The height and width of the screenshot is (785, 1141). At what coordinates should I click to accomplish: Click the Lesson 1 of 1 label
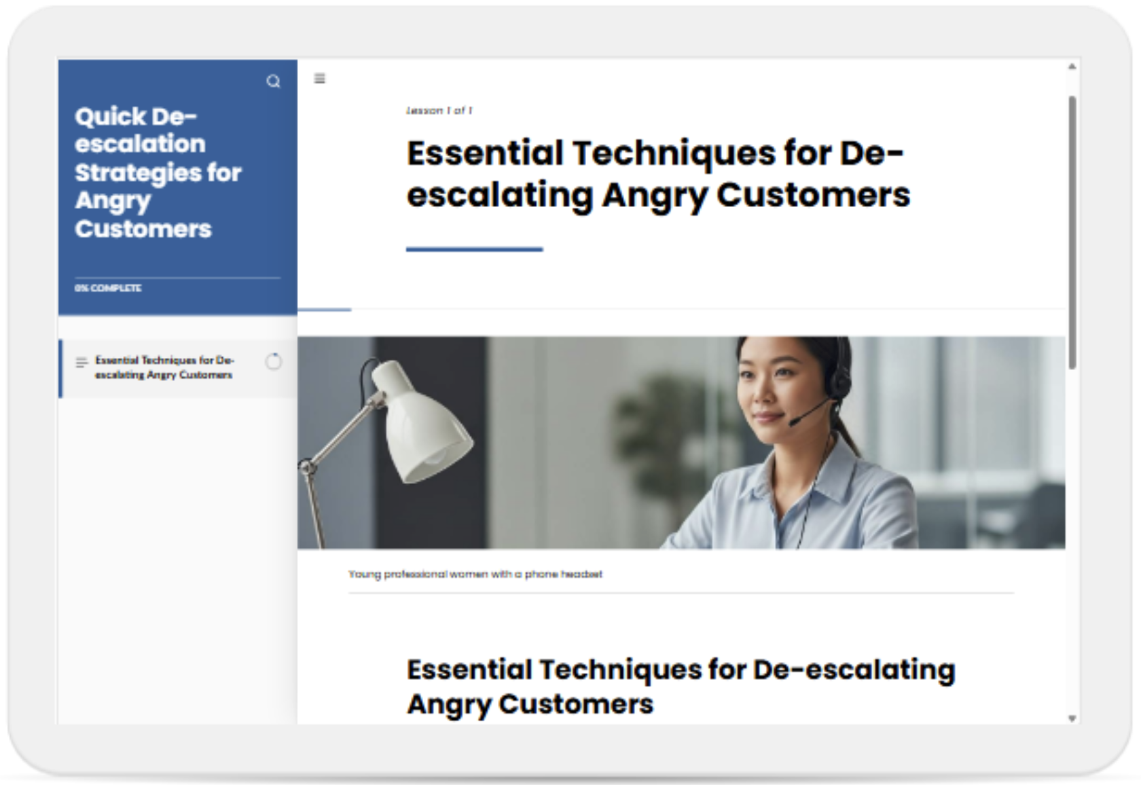439,110
